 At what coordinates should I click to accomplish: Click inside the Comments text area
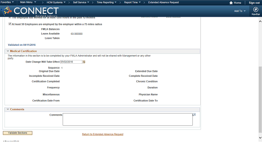tap(128, 119)
